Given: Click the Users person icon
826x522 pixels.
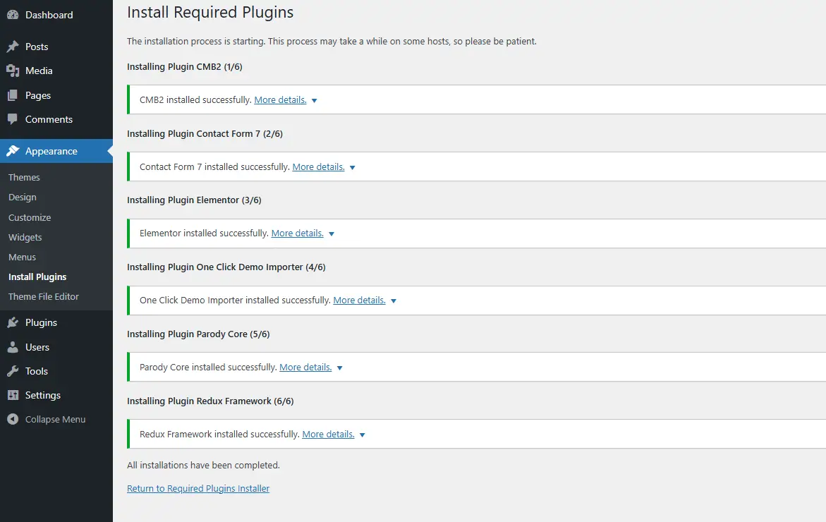Looking at the screenshot, I should coord(13,347).
